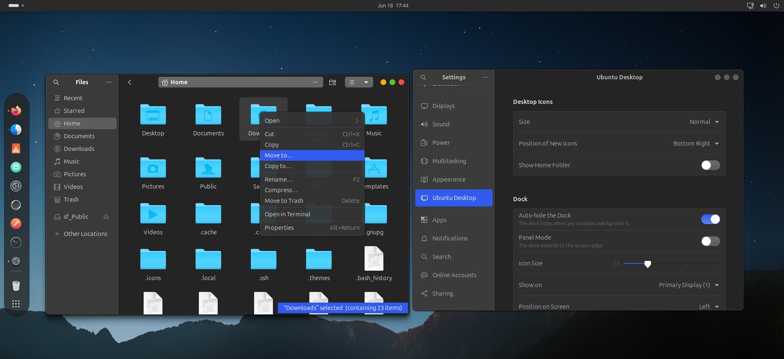Create new folder icon in Files toolbar
This screenshot has height=359, width=784.
(333, 82)
